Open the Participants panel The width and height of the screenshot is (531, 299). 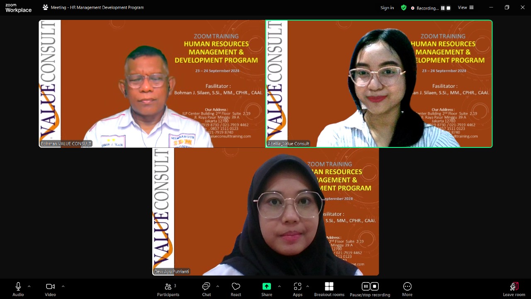(x=168, y=289)
